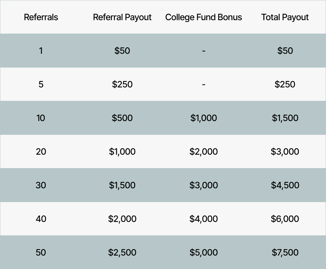This screenshot has width=326, height=269.
Task: Click the $250 total payout cell
Action: pos(285,84)
